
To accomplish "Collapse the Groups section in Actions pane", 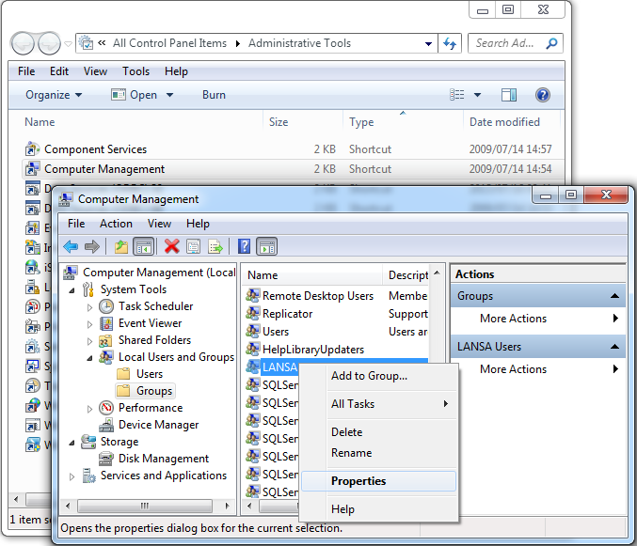I will click(615, 296).
